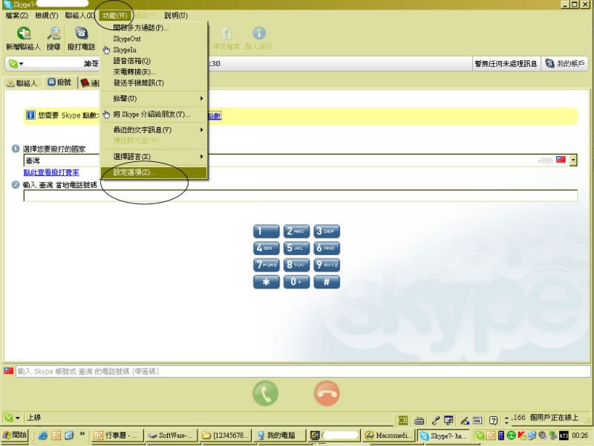This screenshot has width=594, height=446.
Task: Click the 我的帳戶 my account button
Action: tap(564, 64)
